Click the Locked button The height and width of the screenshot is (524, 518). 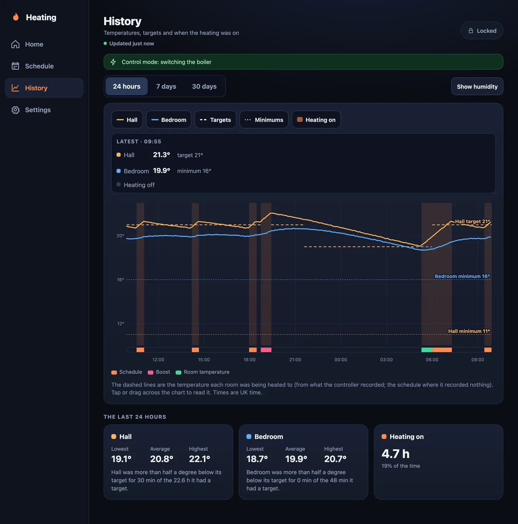482,31
